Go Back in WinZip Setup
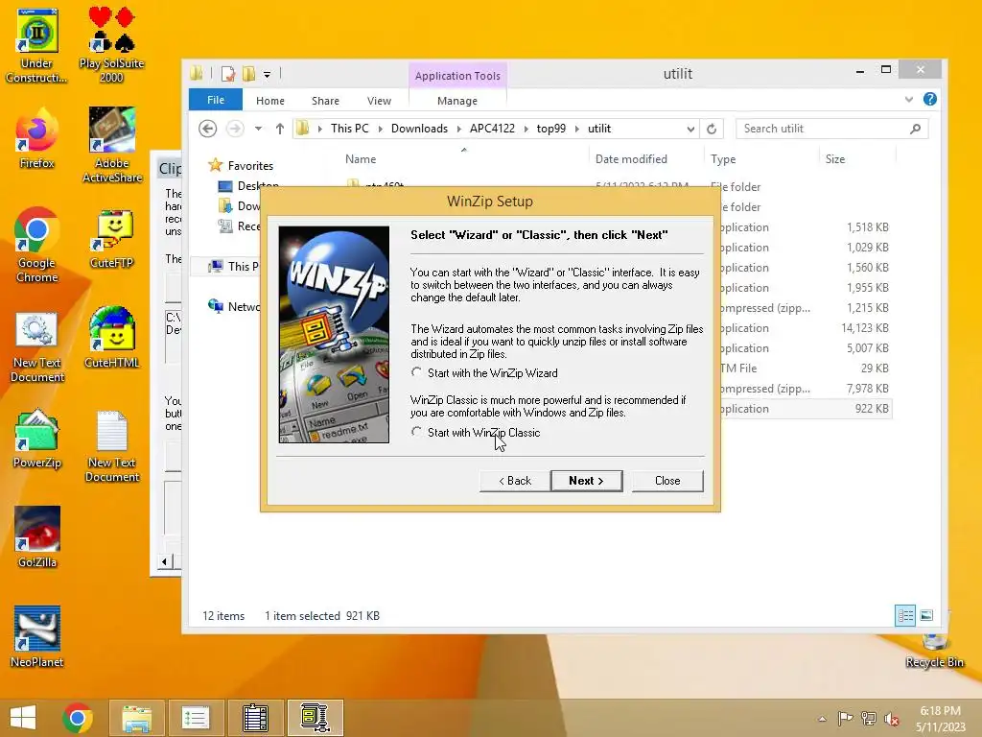Viewport: 982px width, 737px height. coord(515,481)
